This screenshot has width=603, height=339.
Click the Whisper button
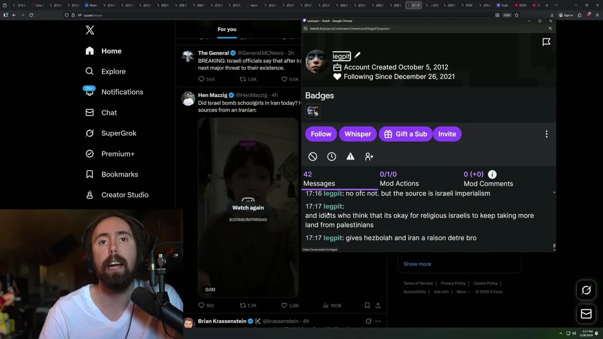(x=358, y=134)
